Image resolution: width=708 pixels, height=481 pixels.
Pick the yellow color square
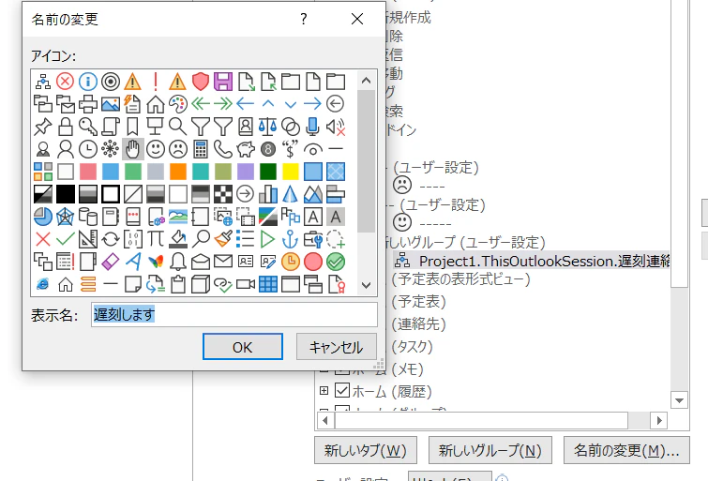pyautogui.click(x=291, y=172)
